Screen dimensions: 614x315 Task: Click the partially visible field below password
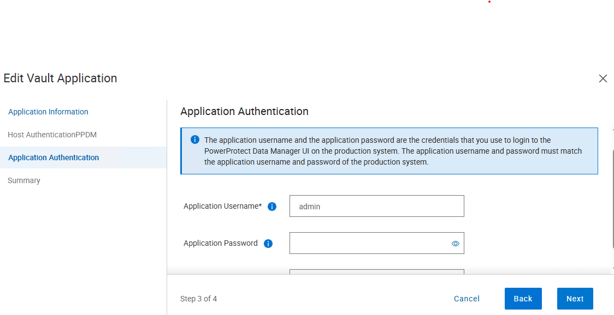tap(376, 271)
